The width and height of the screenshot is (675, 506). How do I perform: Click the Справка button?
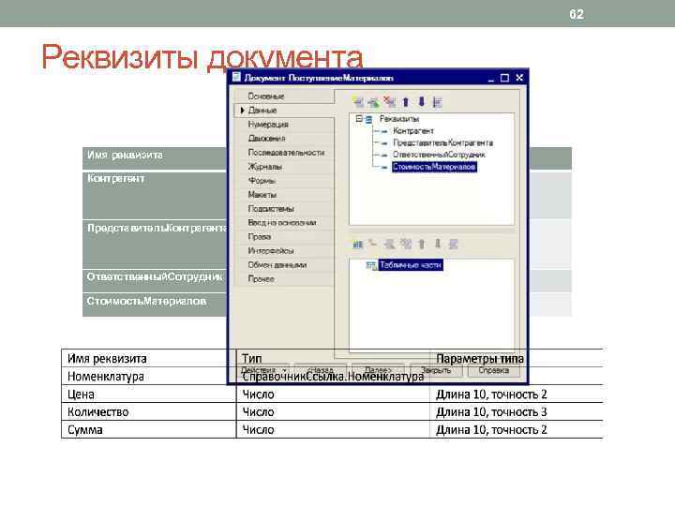click(x=493, y=370)
